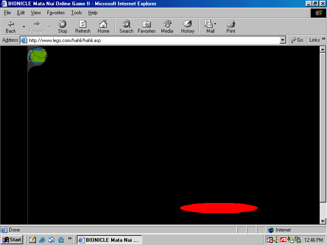Open the Favorites menu
Image resolution: width=327 pixels, height=245 pixels.
[x=56, y=13]
